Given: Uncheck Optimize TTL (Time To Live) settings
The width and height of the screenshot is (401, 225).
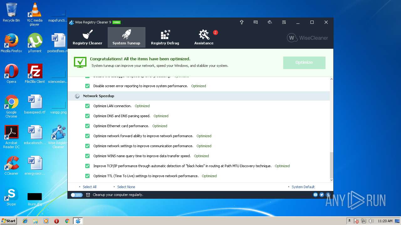Looking at the screenshot, I should pyautogui.click(x=87, y=176).
